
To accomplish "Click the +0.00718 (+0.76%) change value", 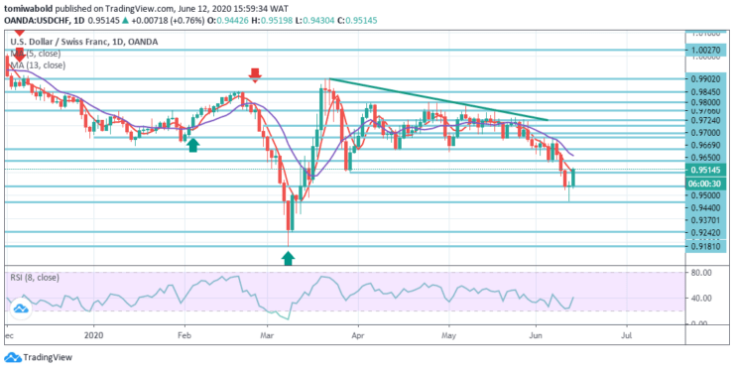I will (168, 21).
